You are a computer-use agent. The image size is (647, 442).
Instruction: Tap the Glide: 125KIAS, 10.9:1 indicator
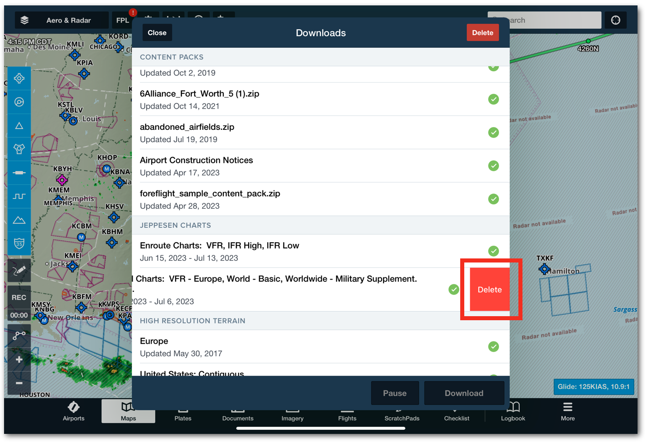pos(594,387)
